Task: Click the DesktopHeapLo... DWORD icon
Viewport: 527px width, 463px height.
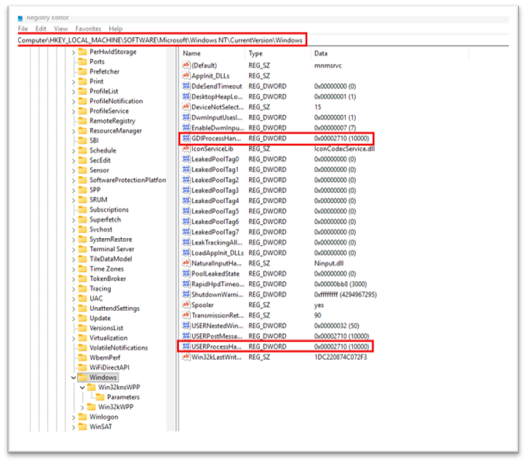Action: pos(186,96)
